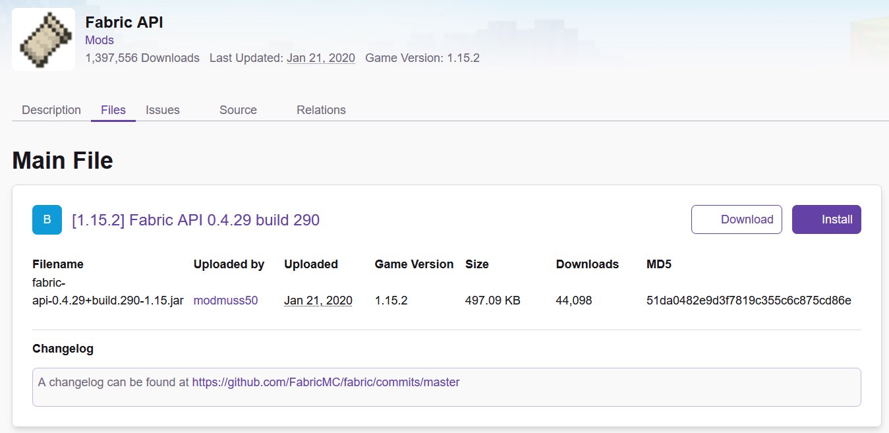Open the Issues tab

click(x=163, y=110)
